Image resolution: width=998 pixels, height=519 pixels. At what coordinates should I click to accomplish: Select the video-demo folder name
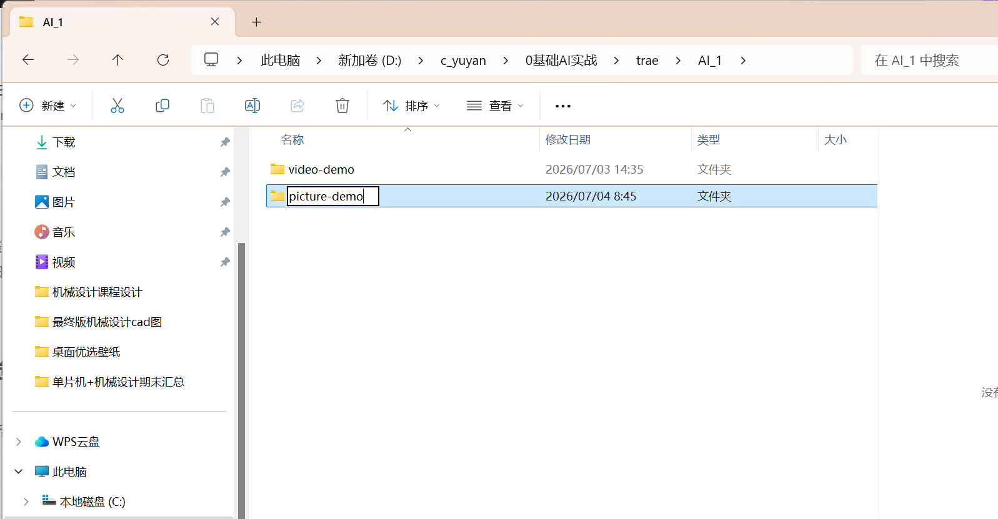point(321,169)
